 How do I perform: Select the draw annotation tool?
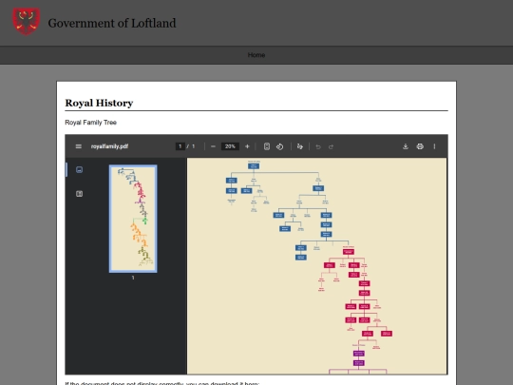pos(299,146)
